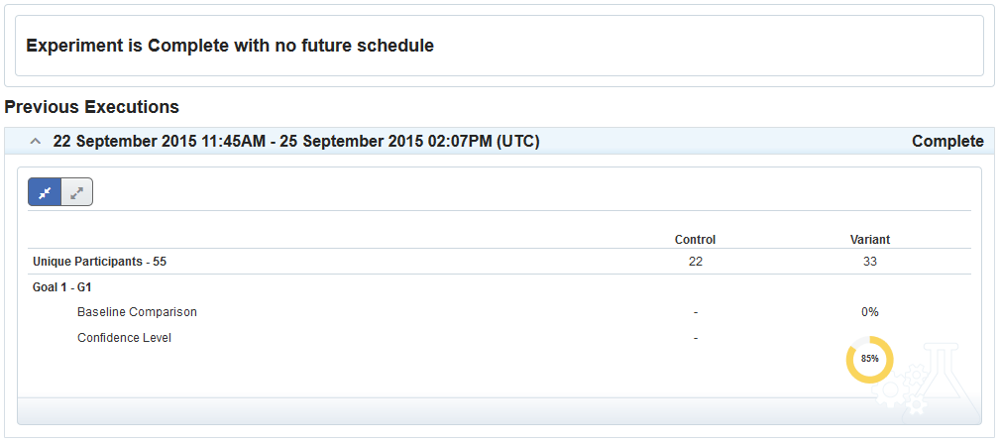Screen dimensions: 1000x442
Task: Click the Goal 1 - G1 row
Action: [500, 287]
